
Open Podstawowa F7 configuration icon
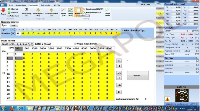pyautogui.click(x=38, y=10)
